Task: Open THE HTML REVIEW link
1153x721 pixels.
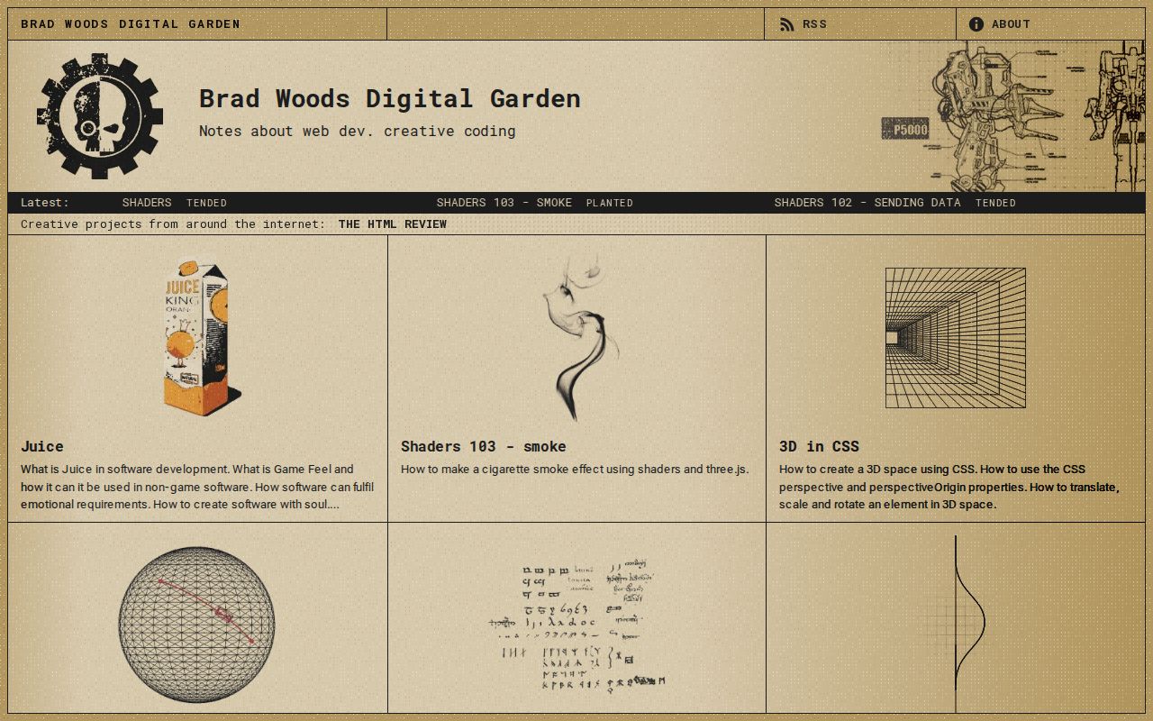Action: [x=394, y=224]
